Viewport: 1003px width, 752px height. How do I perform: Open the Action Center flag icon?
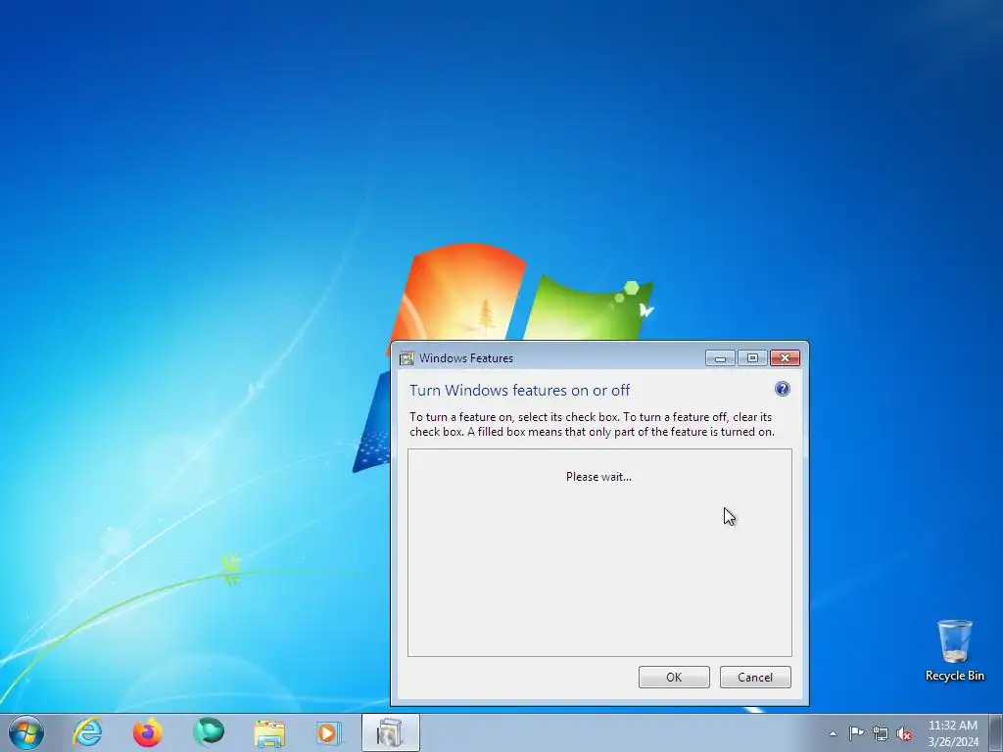pyautogui.click(x=856, y=733)
